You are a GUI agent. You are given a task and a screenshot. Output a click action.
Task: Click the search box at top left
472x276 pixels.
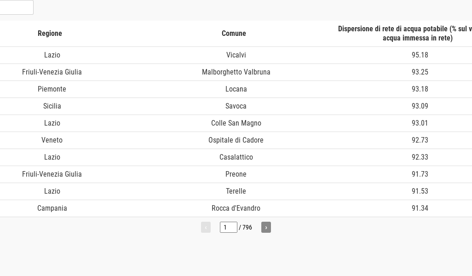pos(16,7)
